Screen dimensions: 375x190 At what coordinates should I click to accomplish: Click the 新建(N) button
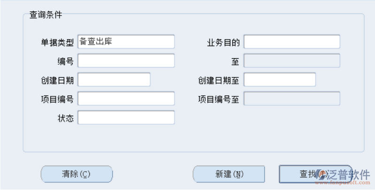click(x=230, y=174)
